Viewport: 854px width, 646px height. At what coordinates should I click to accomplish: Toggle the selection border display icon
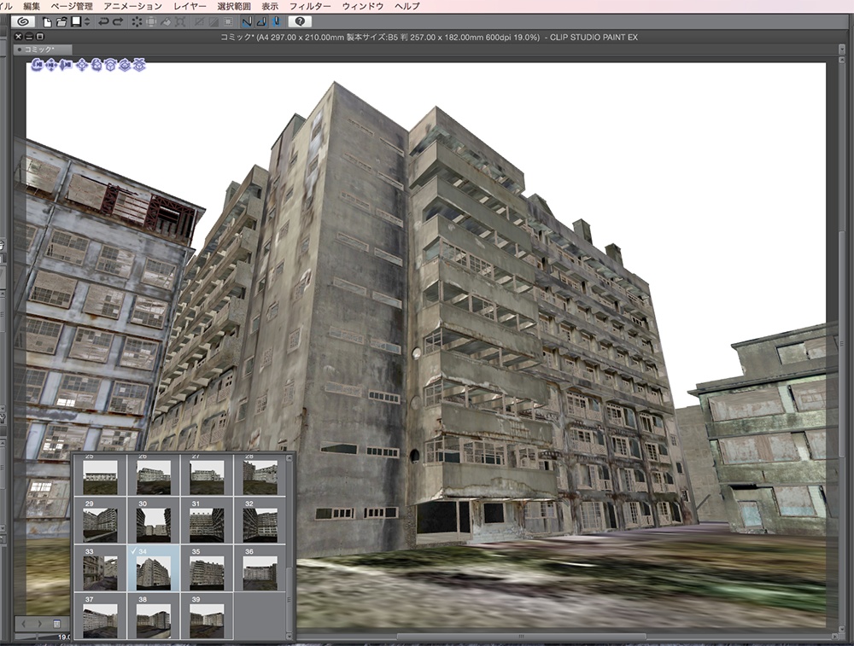coord(228,22)
